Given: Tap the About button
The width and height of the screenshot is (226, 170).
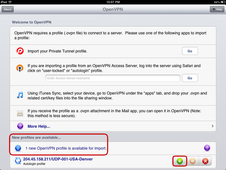Looking at the screenshot, I should [x=8, y=9].
